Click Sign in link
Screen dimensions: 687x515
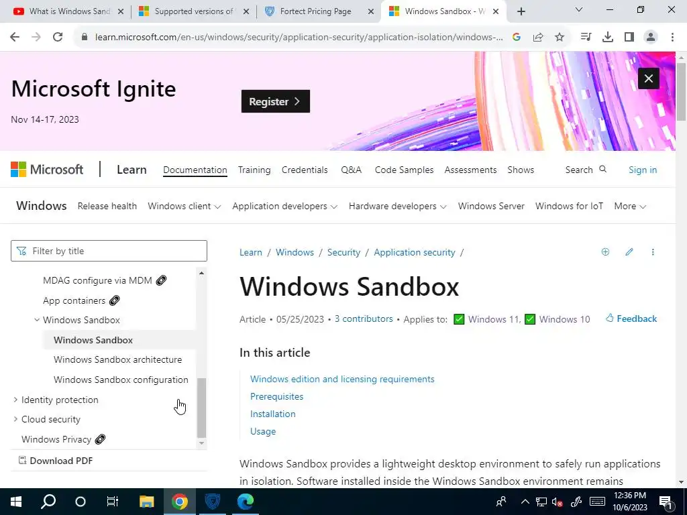point(643,170)
